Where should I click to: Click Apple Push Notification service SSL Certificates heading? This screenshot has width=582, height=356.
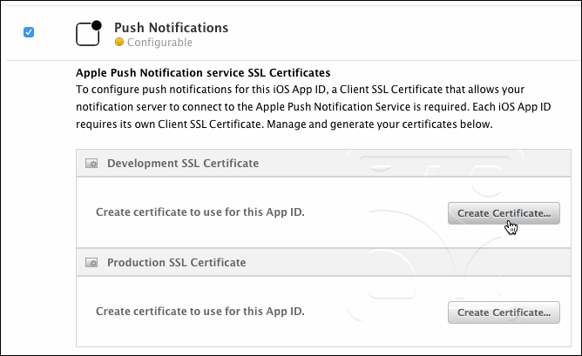pos(203,73)
